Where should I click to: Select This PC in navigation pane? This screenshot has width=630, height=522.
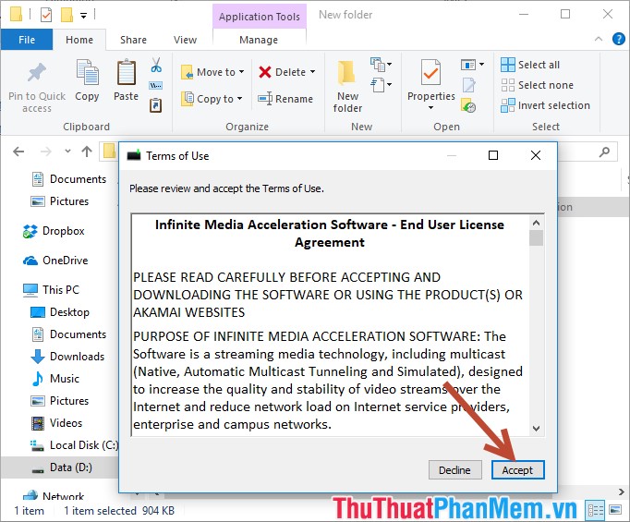coord(51,290)
